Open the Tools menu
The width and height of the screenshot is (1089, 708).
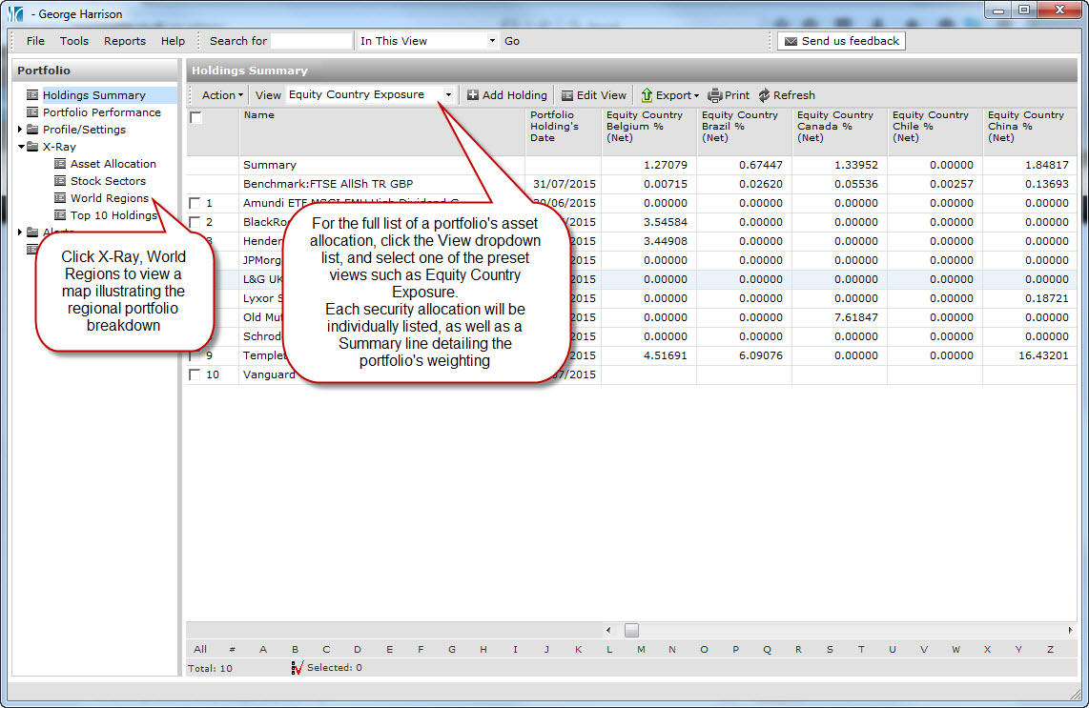[74, 42]
